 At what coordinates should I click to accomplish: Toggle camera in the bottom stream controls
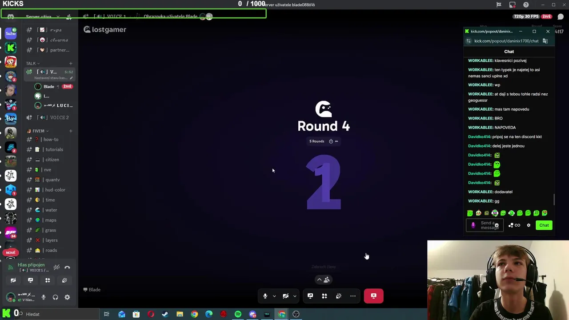point(285,296)
